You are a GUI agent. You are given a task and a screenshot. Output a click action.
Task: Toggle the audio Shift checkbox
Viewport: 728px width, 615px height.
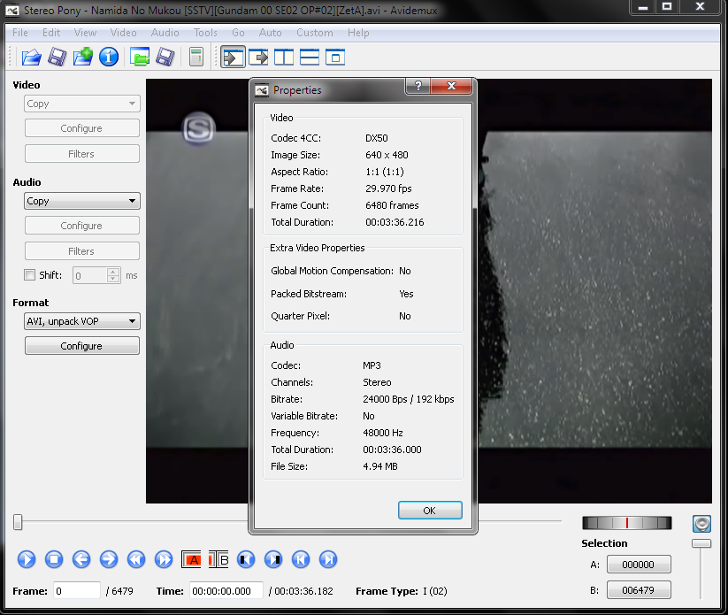pyautogui.click(x=30, y=275)
